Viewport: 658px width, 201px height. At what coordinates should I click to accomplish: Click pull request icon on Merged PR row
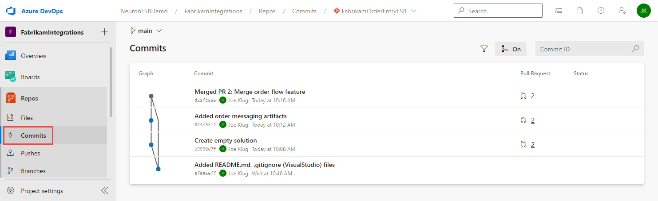point(523,96)
